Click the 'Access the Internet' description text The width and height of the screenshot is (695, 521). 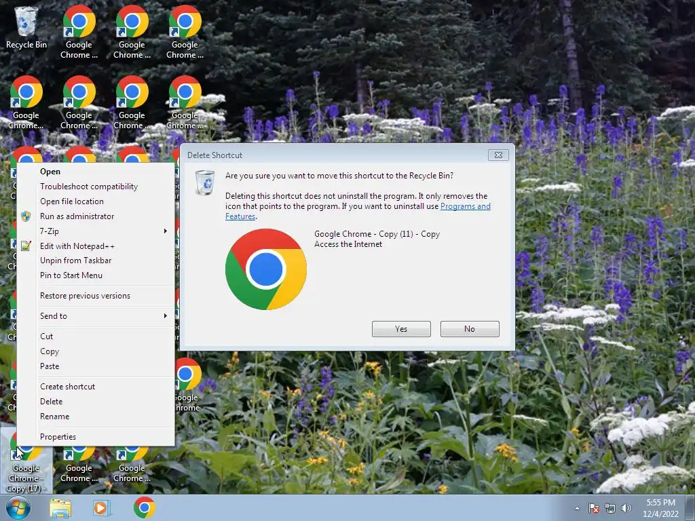(348, 244)
